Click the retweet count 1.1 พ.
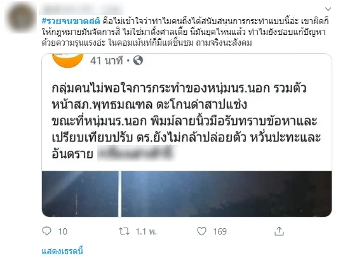The height and width of the screenshot is (258, 338). coord(146,231)
